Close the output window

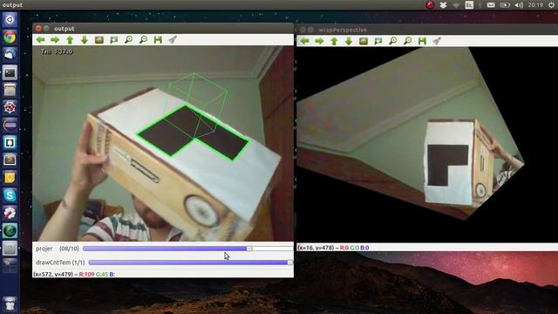click(38, 29)
